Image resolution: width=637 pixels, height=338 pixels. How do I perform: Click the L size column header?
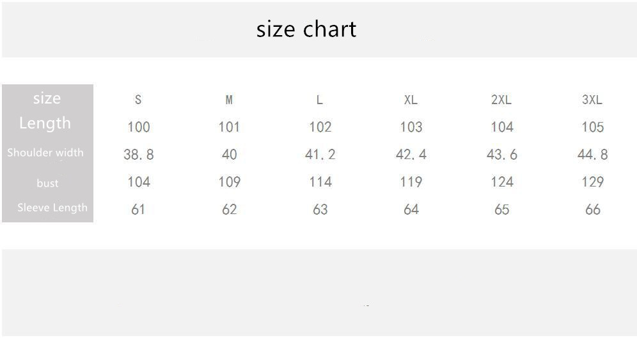pyautogui.click(x=320, y=100)
